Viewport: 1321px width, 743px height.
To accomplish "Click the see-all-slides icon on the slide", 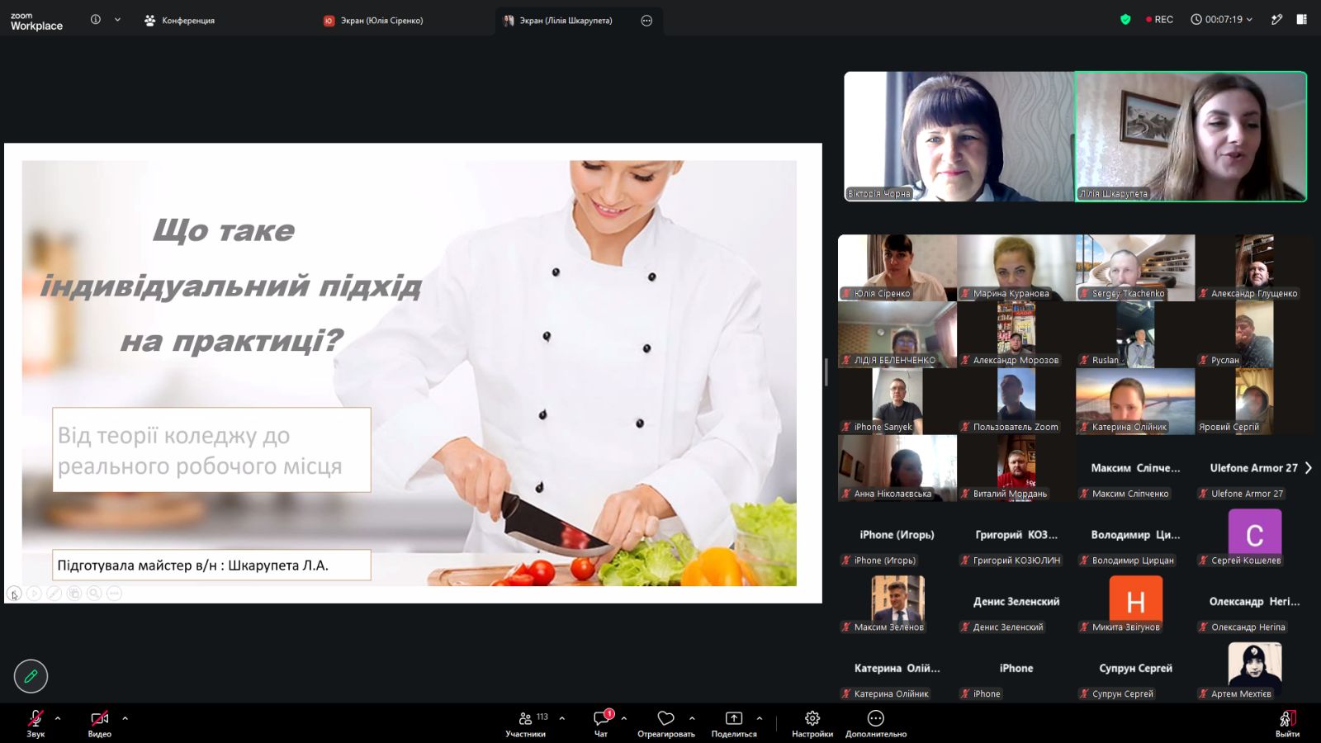I will point(74,593).
